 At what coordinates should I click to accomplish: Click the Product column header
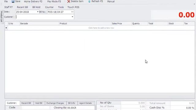coord(85,24)
